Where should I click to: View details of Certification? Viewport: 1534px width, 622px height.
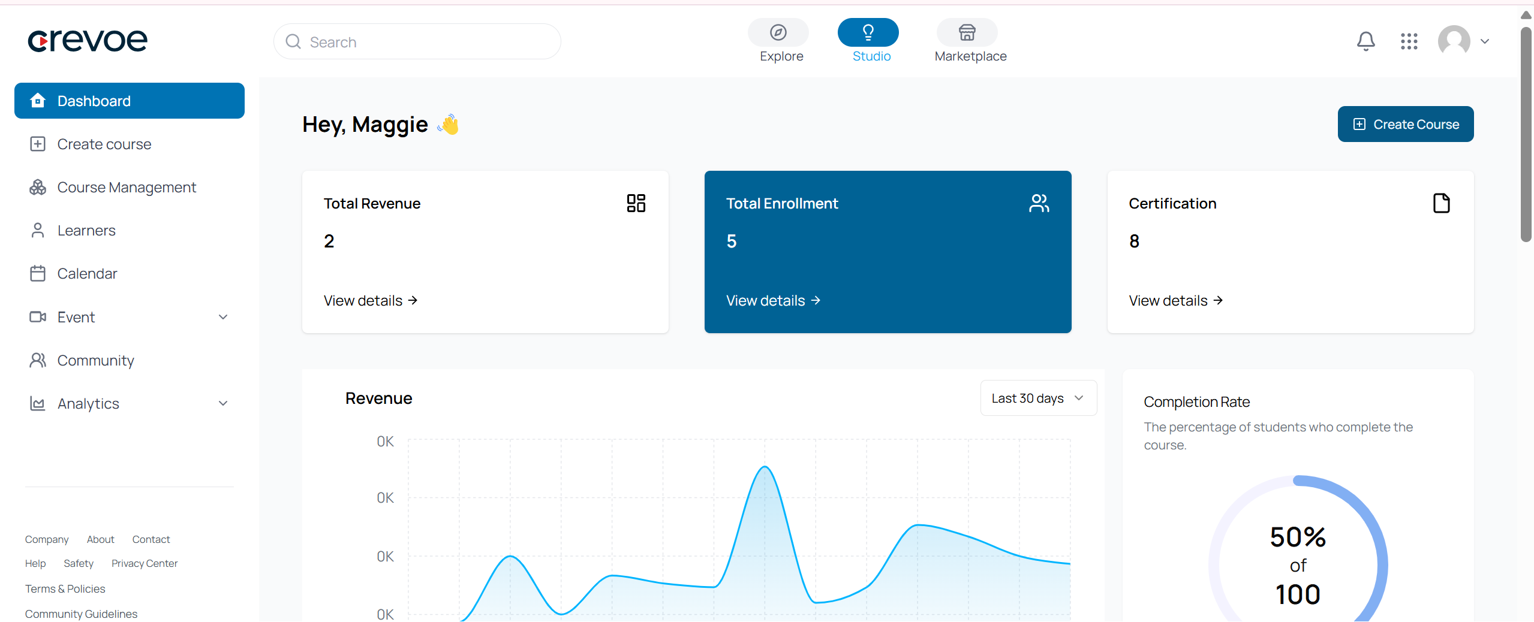[1176, 300]
